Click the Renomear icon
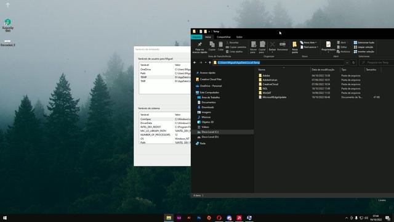Screen dimensions: 394x222 click(283, 44)
